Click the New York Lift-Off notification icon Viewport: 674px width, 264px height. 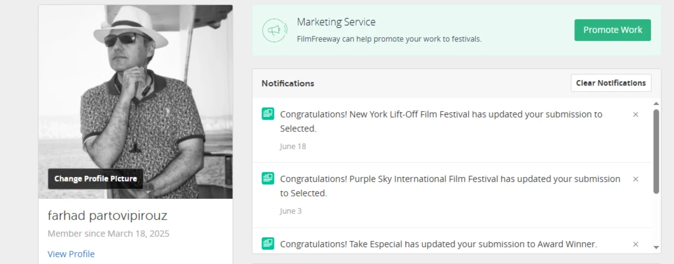click(268, 114)
